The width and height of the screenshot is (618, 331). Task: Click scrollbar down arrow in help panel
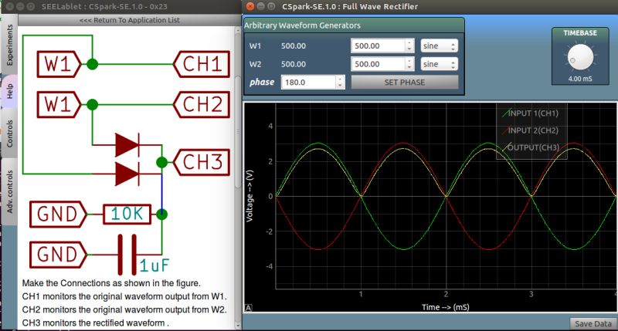(238, 326)
